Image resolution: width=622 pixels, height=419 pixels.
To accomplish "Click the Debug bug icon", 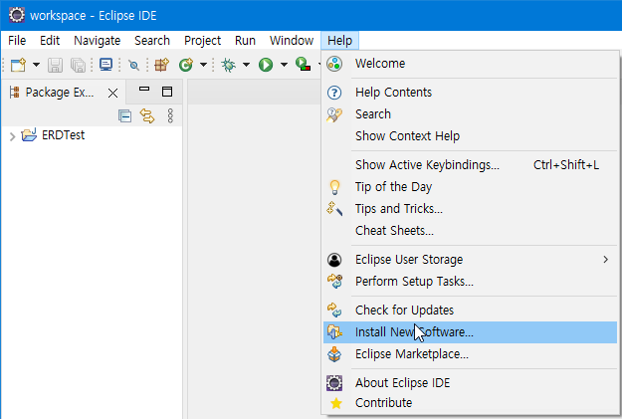I will (x=228, y=65).
